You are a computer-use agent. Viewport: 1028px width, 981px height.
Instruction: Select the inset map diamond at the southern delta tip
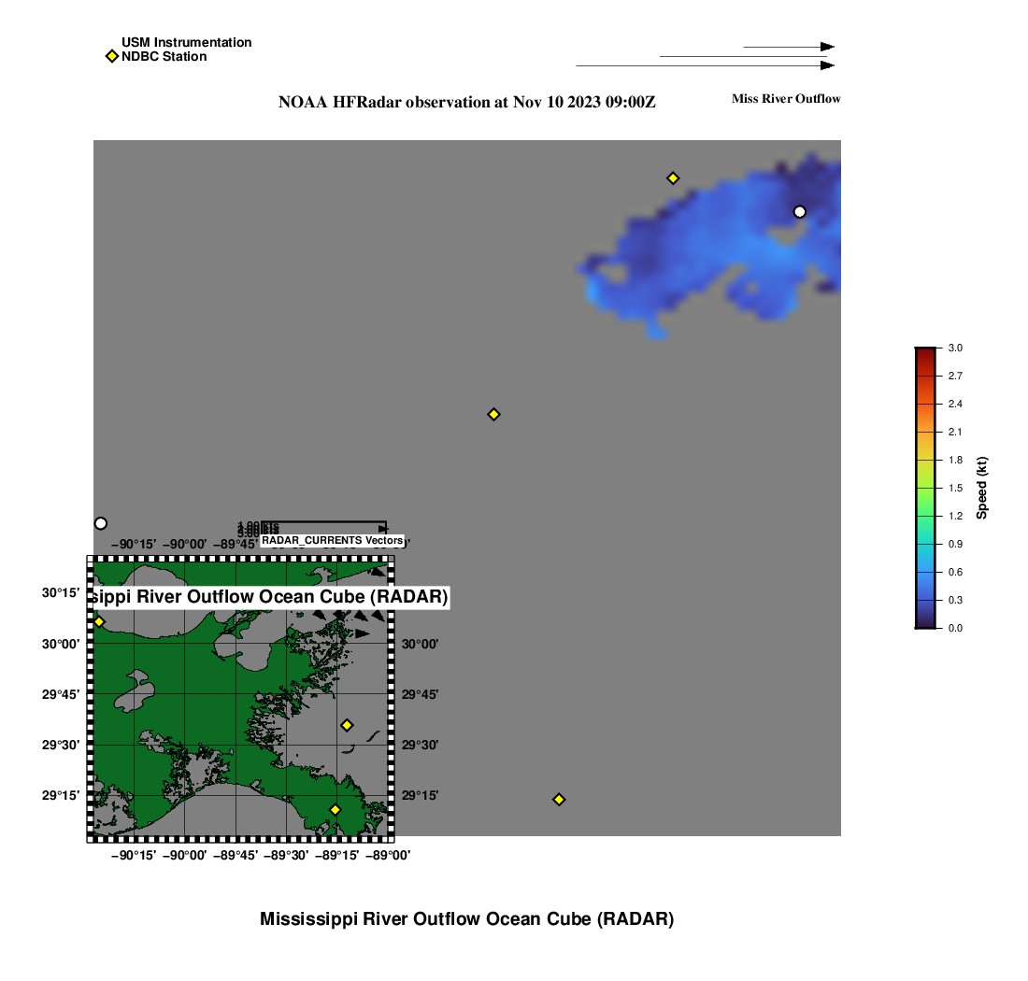point(336,809)
